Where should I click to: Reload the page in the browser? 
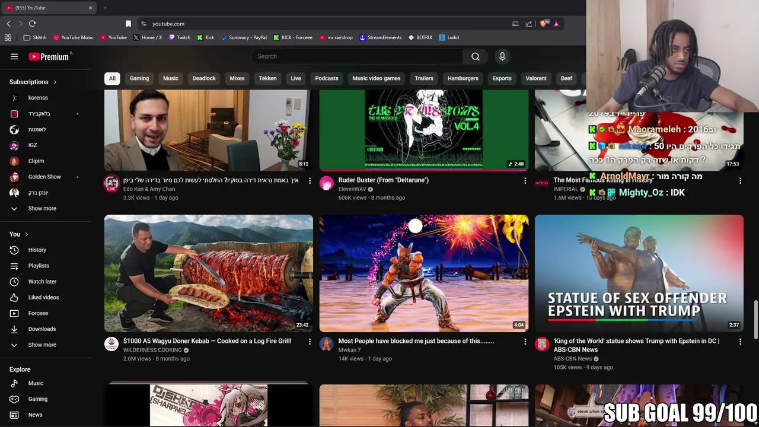(x=32, y=24)
